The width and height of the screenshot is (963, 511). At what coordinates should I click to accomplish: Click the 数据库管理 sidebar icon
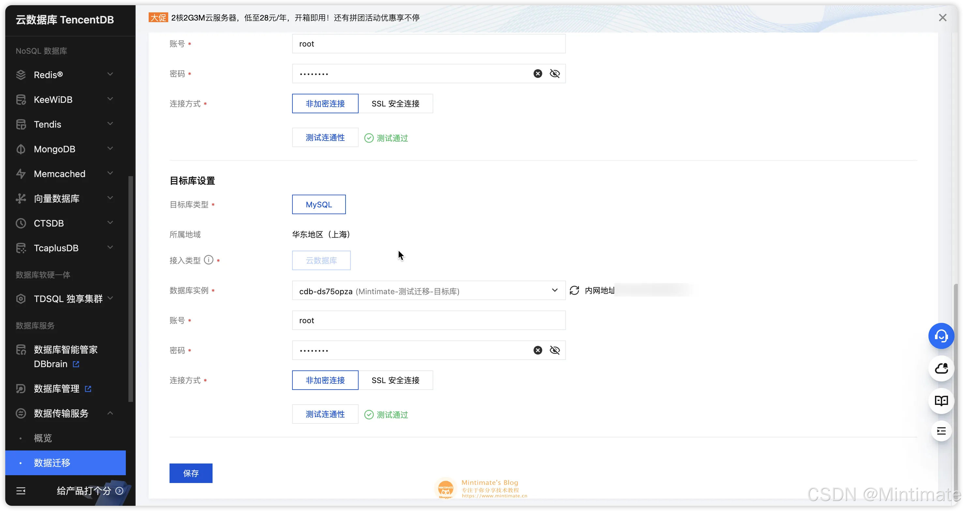point(21,389)
